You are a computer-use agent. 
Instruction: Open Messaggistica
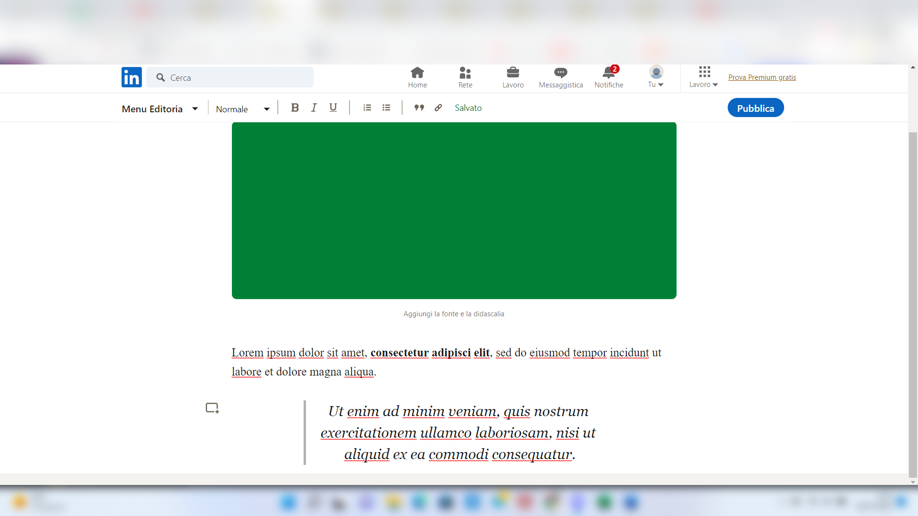coord(560,77)
